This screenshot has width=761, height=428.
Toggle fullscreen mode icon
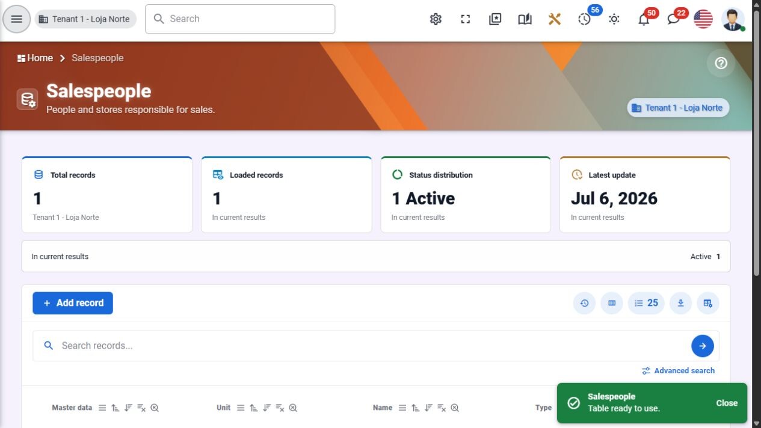(466, 19)
